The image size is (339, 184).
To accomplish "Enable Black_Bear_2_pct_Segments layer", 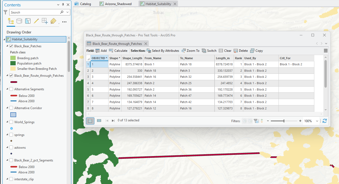I will click(x=11, y=160).
